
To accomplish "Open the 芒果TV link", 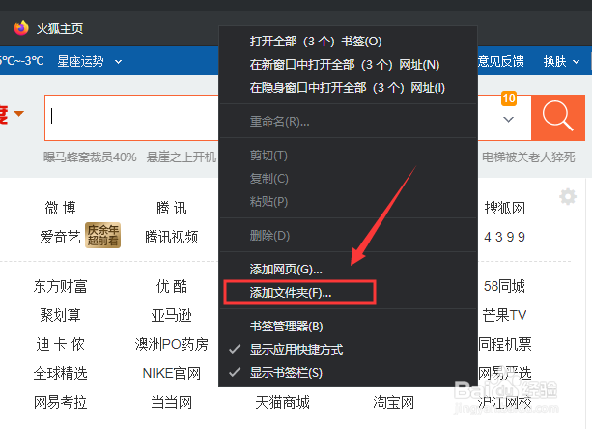I will point(504,315).
